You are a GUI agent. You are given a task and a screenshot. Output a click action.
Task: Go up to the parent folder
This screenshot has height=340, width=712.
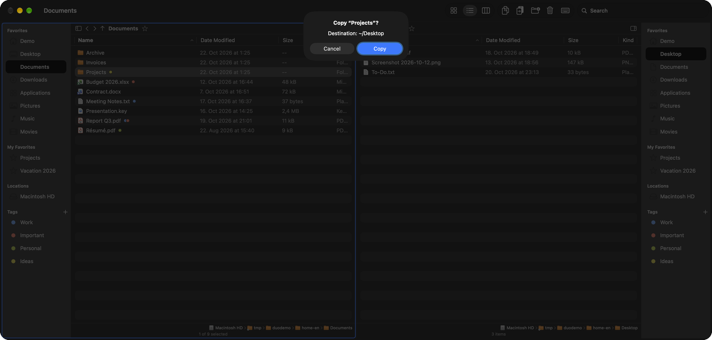[x=102, y=28]
